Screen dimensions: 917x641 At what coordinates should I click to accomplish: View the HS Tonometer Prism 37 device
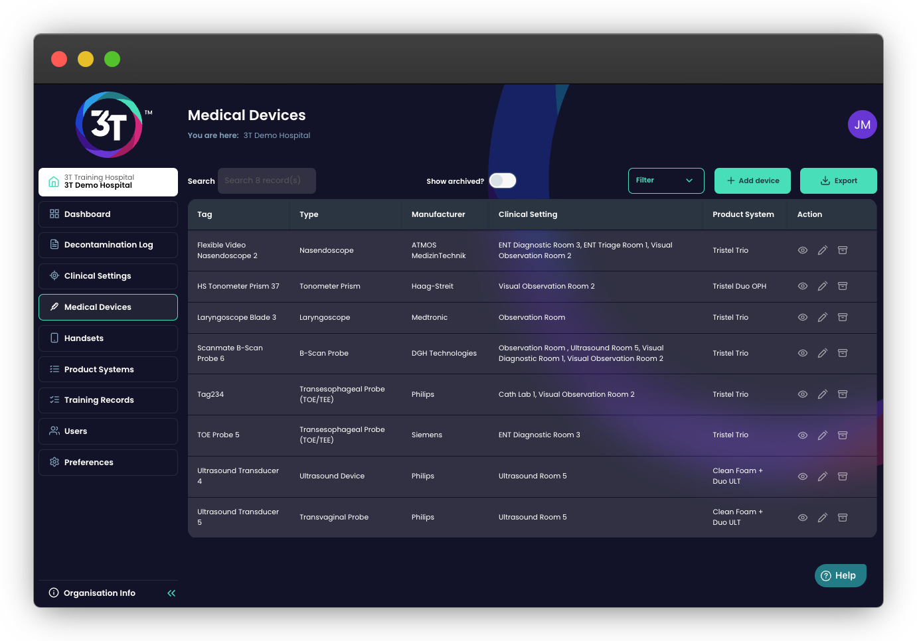coord(803,286)
